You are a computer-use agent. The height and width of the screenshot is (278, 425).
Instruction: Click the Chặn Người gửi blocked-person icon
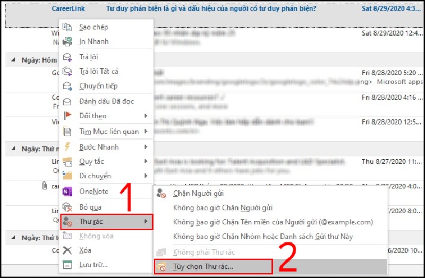pyautogui.click(x=161, y=193)
